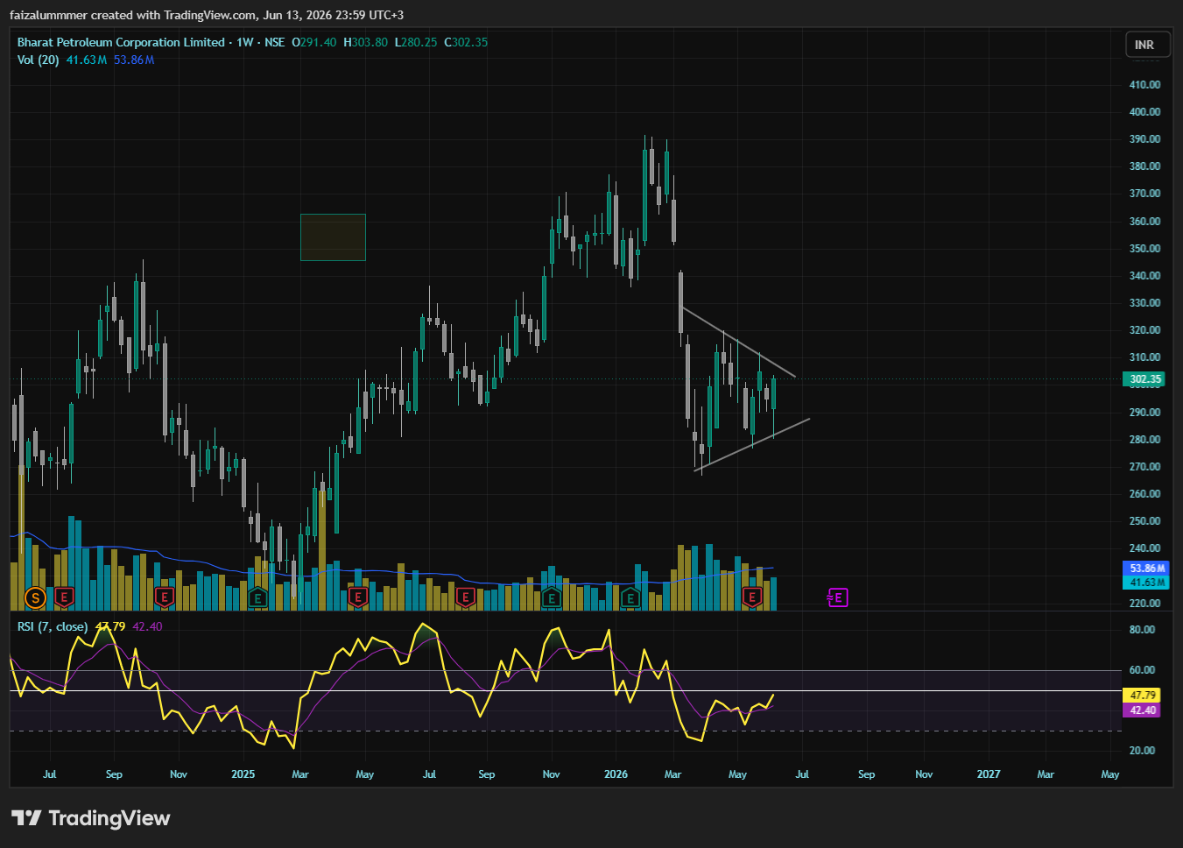Click the 1W interval in the chart legend
The width and height of the screenshot is (1183, 848).
pos(245,42)
